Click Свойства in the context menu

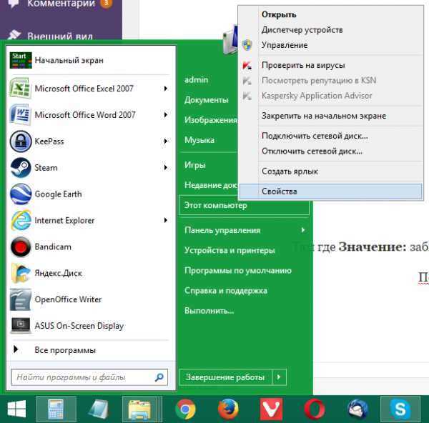click(x=332, y=191)
